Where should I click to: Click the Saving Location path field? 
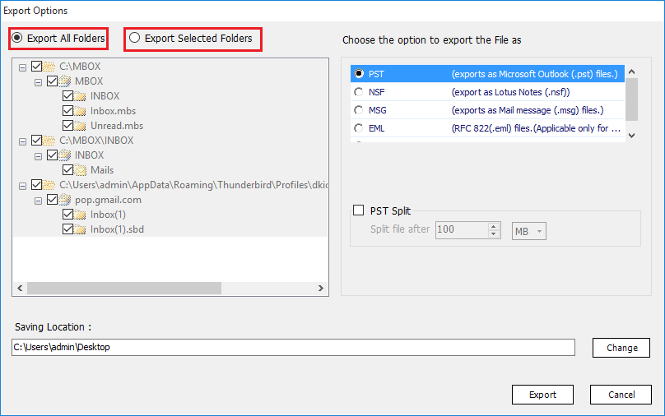pos(293,347)
